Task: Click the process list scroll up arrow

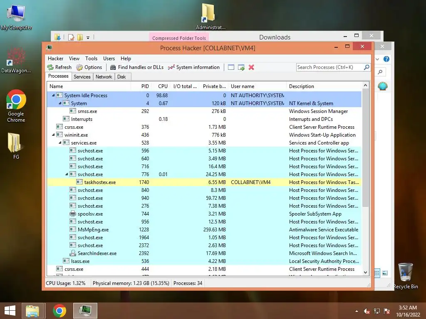Action: [365, 86]
